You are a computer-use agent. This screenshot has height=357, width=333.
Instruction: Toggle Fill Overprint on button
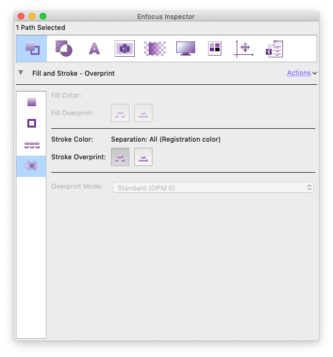[143, 113]
